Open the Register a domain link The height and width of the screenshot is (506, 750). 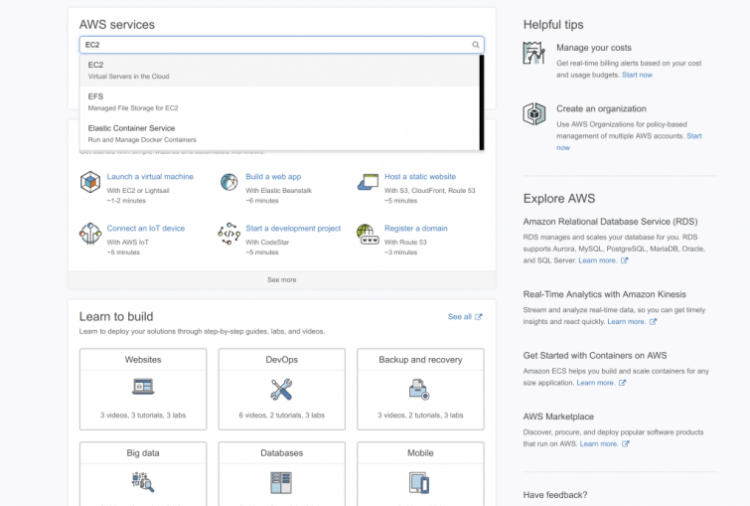coord(416,229)
